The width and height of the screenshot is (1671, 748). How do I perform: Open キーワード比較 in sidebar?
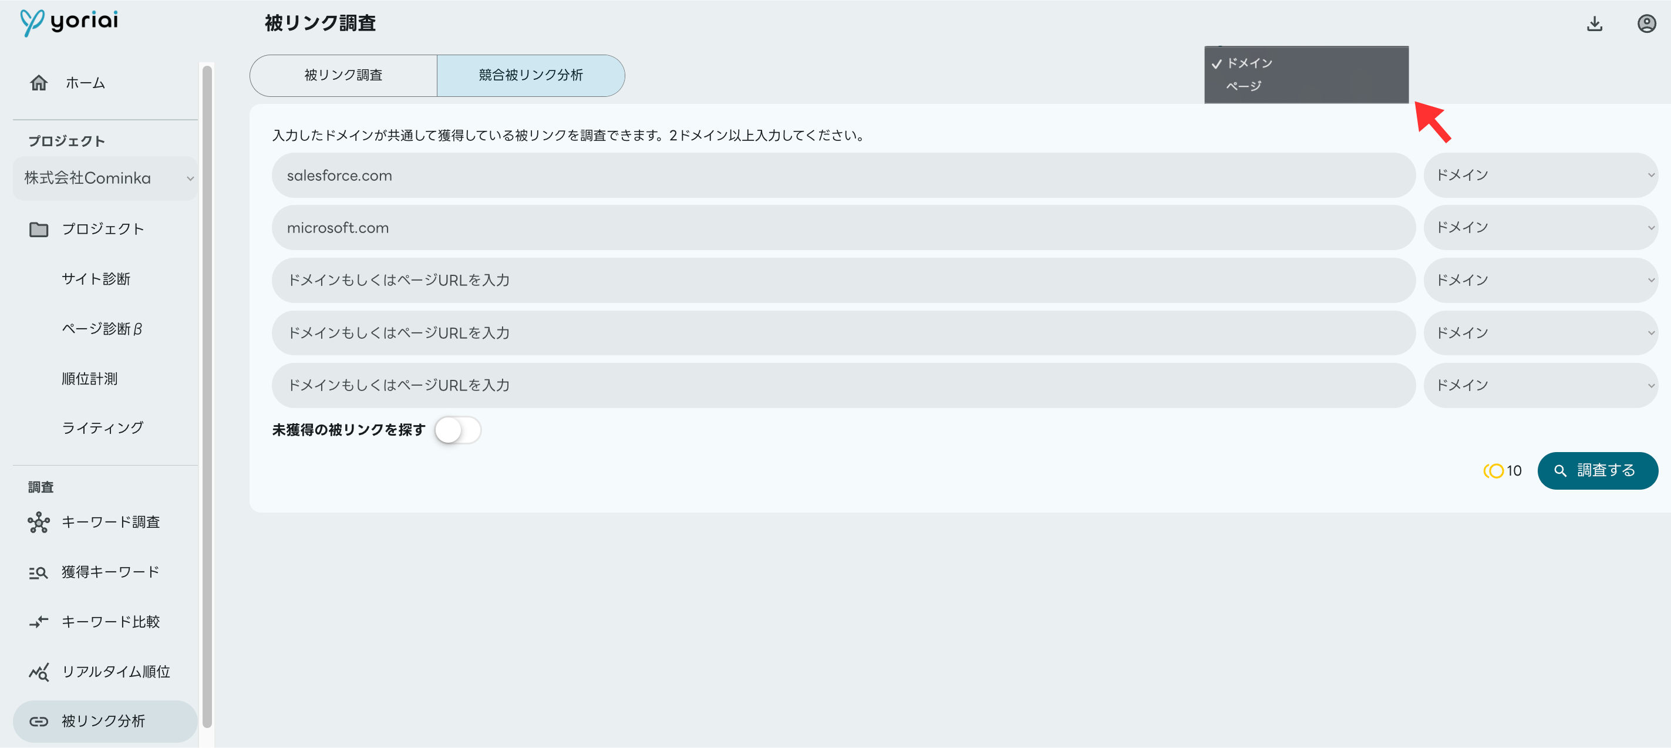click(110, 622)
